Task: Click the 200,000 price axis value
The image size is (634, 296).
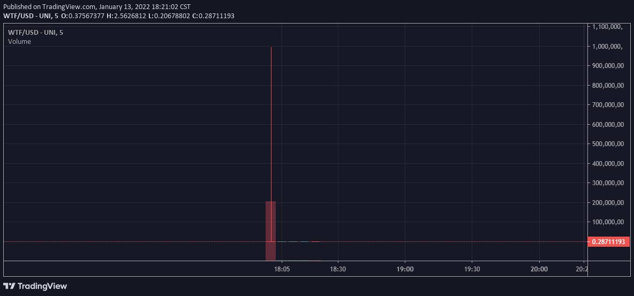Action: click(608, 202)
